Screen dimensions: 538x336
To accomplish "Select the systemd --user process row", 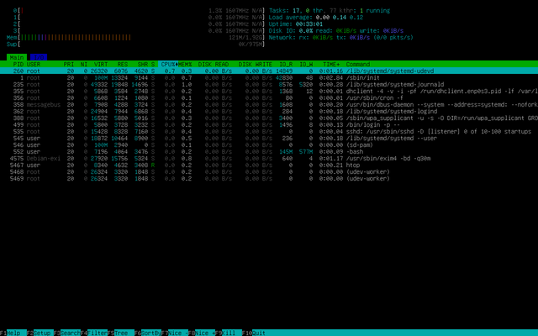I will (x=269, y=138).
